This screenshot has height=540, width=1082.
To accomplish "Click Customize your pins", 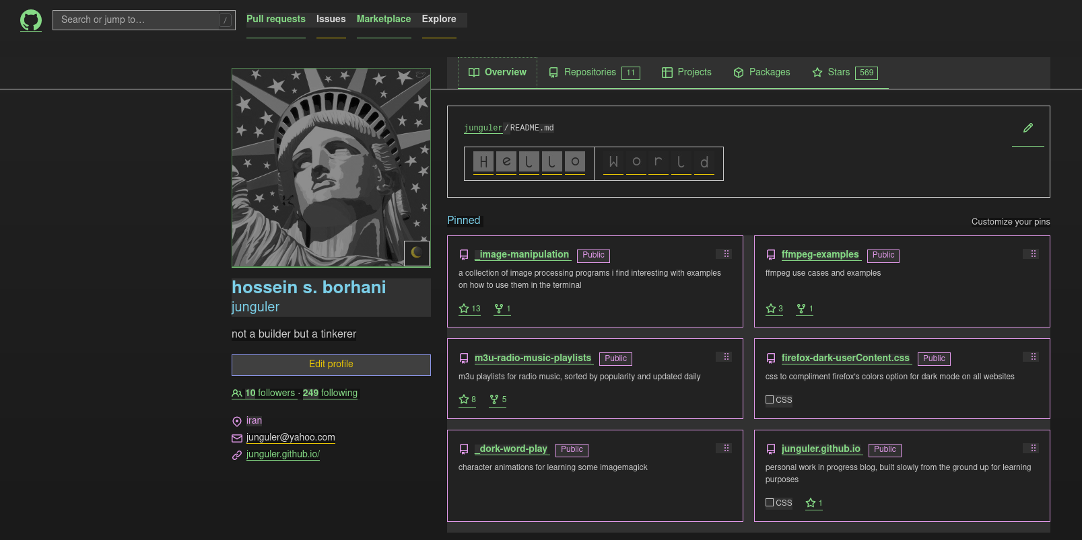I will tap(1011, 222).
